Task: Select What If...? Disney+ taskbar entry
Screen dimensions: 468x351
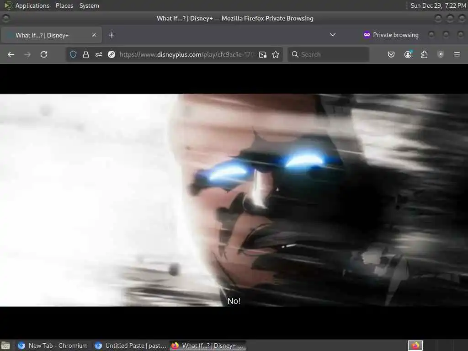Action: (x=208, y=346)
